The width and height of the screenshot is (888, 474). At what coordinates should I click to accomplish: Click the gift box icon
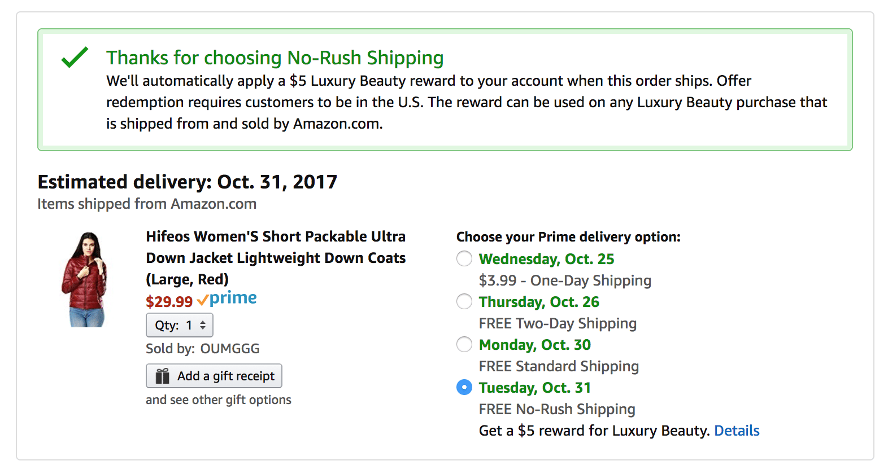click(163, 376)
